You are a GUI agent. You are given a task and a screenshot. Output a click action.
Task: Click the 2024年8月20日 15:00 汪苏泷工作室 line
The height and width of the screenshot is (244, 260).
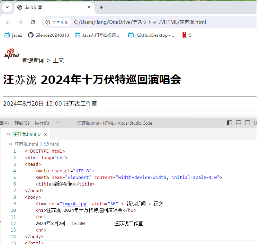tap(50, 103)
